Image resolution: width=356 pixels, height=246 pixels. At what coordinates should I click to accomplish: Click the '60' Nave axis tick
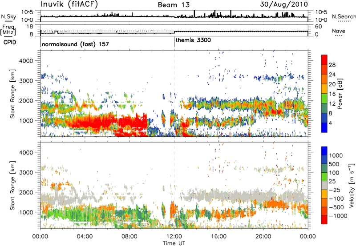[x=318, y=27]
